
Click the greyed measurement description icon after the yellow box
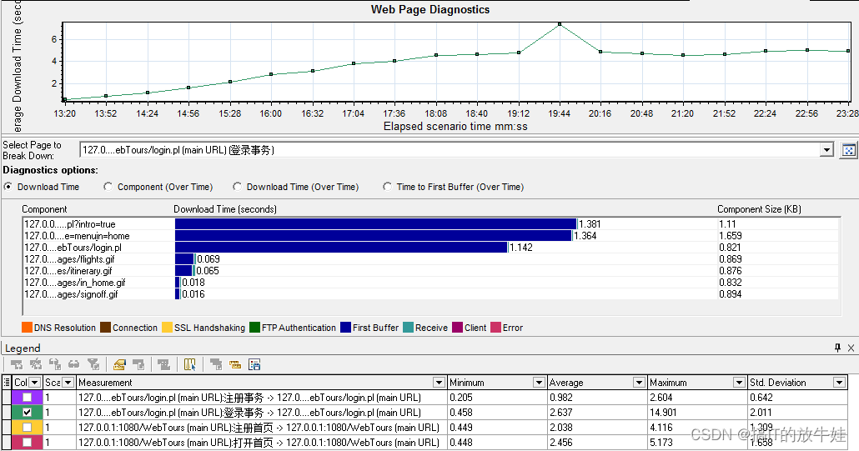[x=138, y=364]
